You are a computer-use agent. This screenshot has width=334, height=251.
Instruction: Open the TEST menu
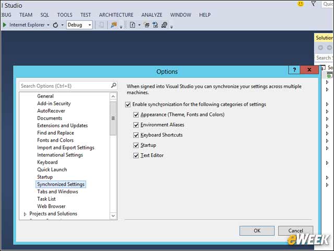86,15
